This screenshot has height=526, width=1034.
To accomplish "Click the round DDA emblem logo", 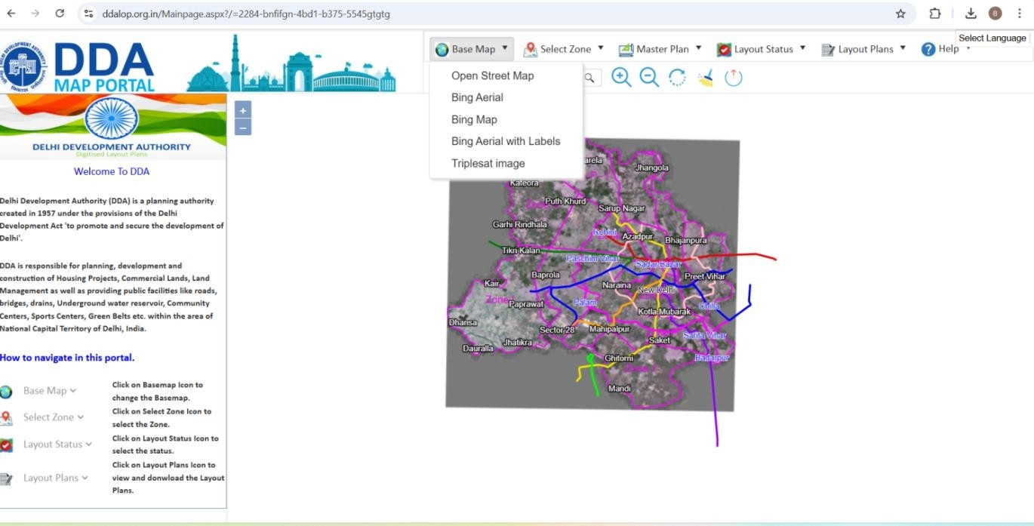I will point(24,66).
